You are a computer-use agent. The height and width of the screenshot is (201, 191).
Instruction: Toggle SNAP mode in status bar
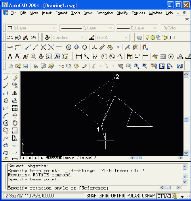(x=92, y=196)
